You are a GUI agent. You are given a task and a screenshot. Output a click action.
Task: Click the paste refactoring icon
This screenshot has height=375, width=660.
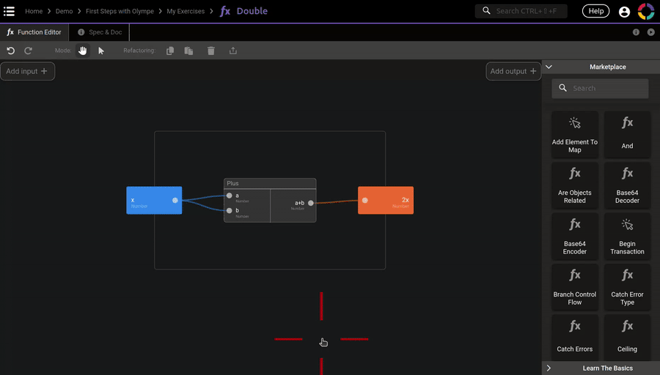pos(188,51)
